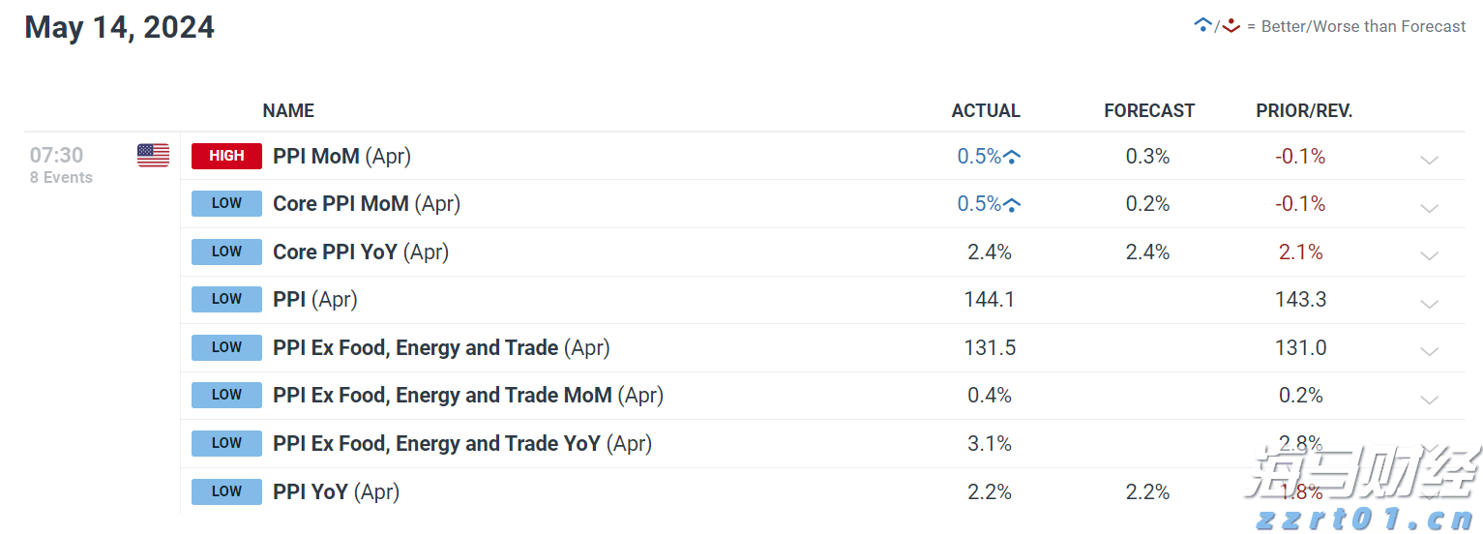
Task: Click the US flag icon
Action: (x=153, y=156)
